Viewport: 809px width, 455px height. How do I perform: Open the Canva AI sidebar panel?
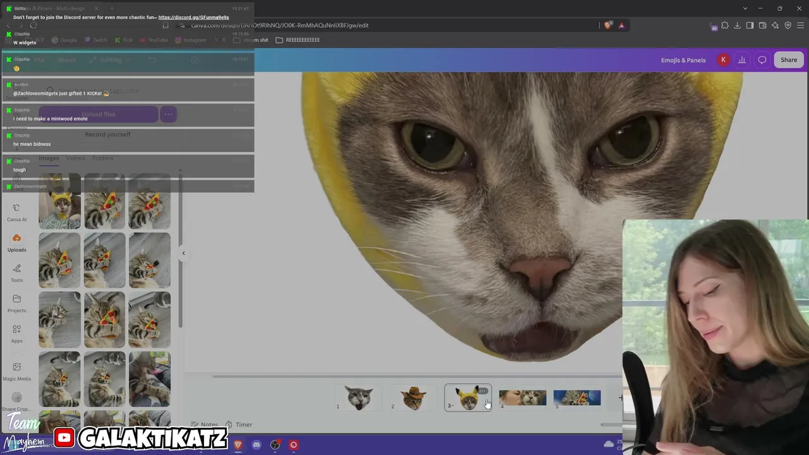pyautogui.click(x=16, y=212)
